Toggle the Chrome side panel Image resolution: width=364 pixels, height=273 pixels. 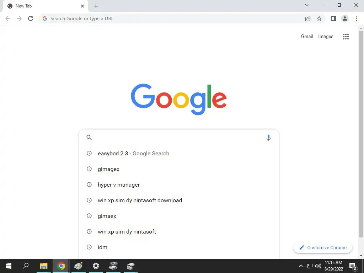[x=333, y=18]
